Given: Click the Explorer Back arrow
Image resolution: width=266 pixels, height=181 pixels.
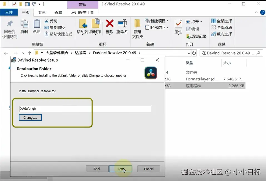Looking at the screenshot, I should coord(6,53).
